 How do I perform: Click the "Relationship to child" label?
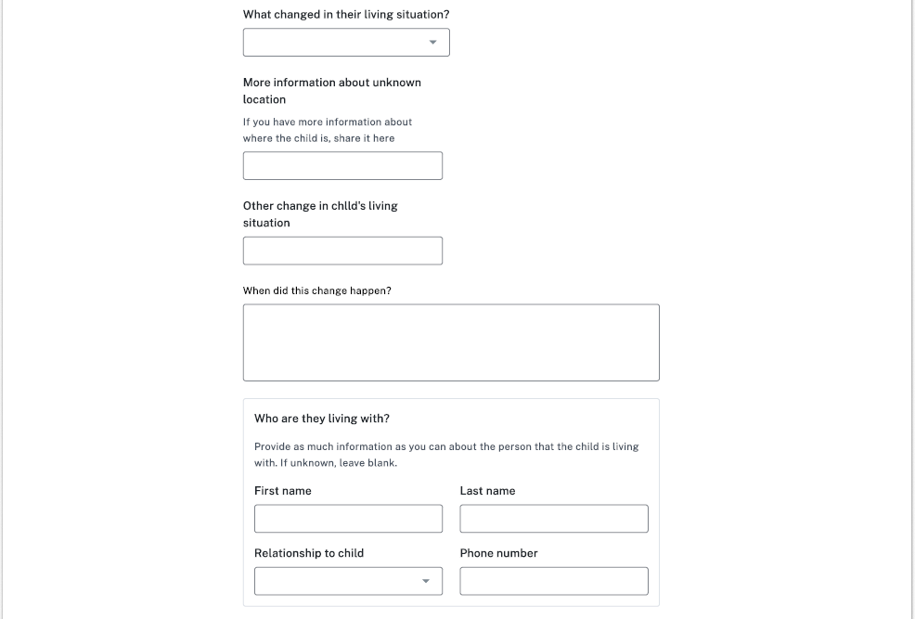point(309,553)
